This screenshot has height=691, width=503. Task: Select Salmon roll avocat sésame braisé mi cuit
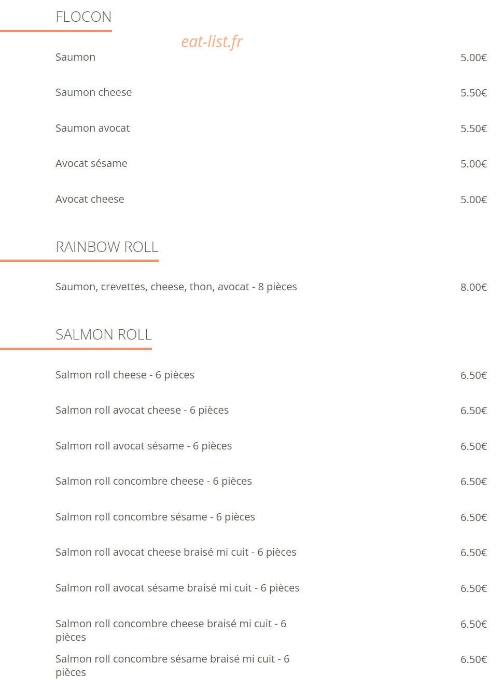click(177, 588)
